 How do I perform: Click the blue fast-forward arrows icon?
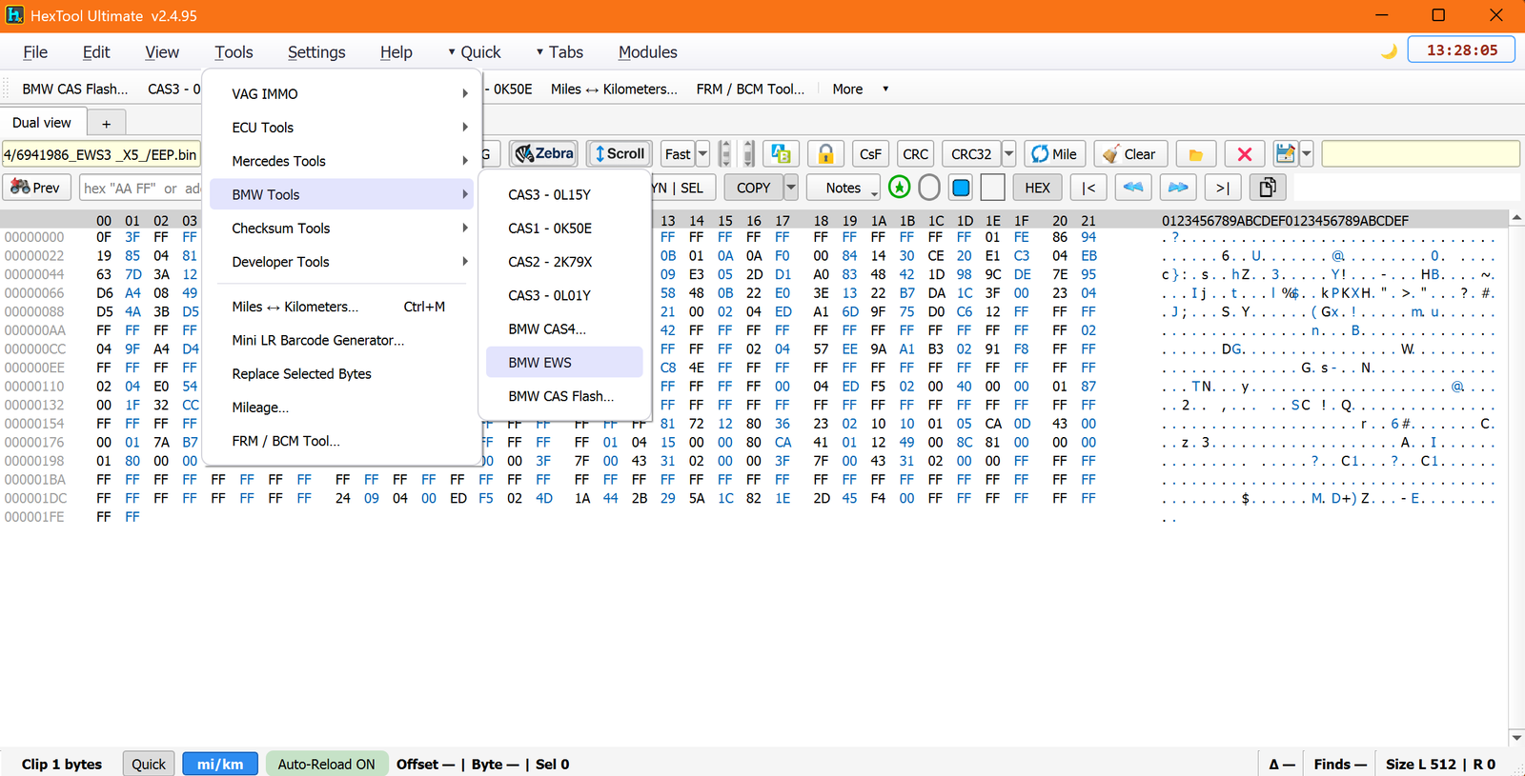click(1178, 188)
